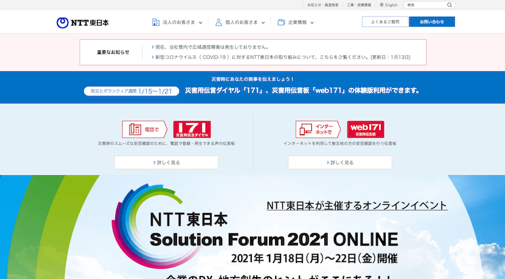The width and height of the screenshot is (505, 279).
Task: Click the magnifier search icon
Action: (450, 5)
